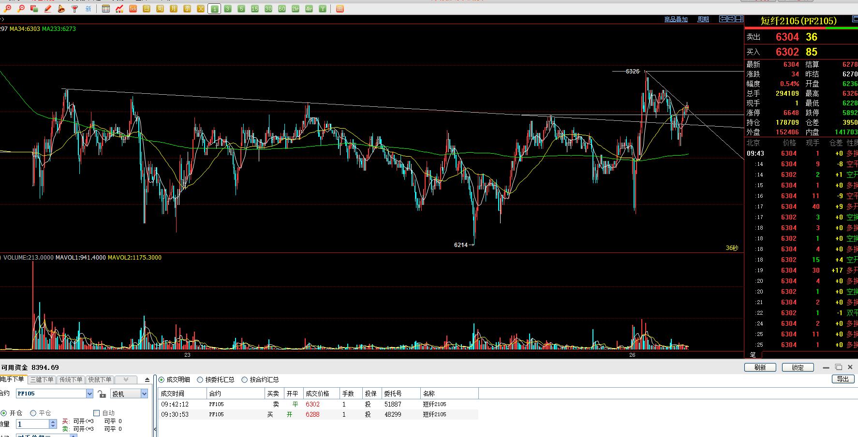The width and height of the screenshot is (858, 437).
Task: Click the 锁定 button
Action: (x=798, y=367)
